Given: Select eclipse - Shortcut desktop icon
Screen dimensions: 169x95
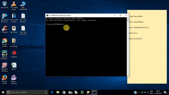Looking at the screenshot, I should [x=14, y=80].
